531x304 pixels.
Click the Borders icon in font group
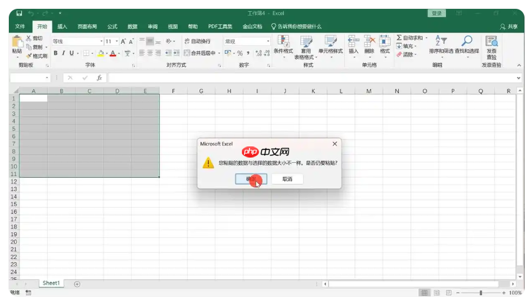pos(86,53)
